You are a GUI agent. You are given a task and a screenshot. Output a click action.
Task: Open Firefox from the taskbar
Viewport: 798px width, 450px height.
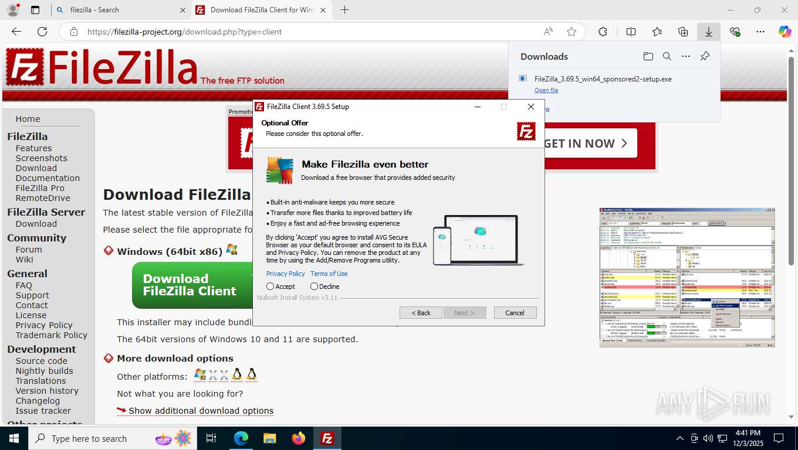point(299,438)
